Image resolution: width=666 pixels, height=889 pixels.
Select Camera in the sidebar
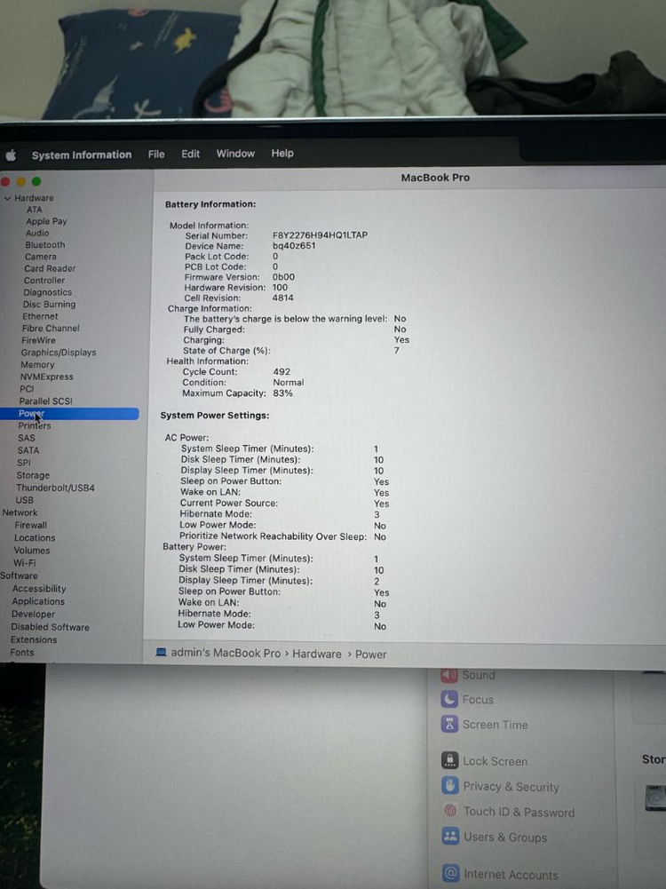(x=40, y=257)
